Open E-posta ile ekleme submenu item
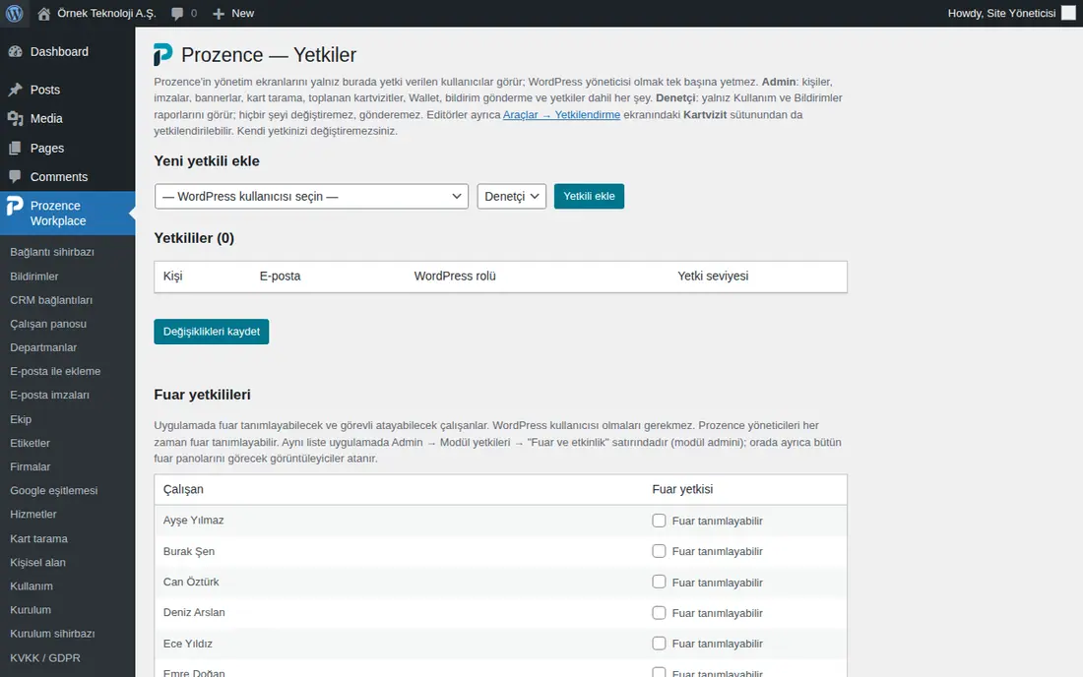This screenshot has height=677, width=1083. pyautogui.click(x=55, y=371)
